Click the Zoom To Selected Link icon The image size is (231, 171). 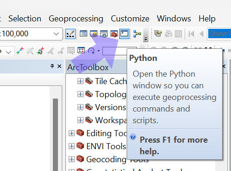[x=51, y=51]
